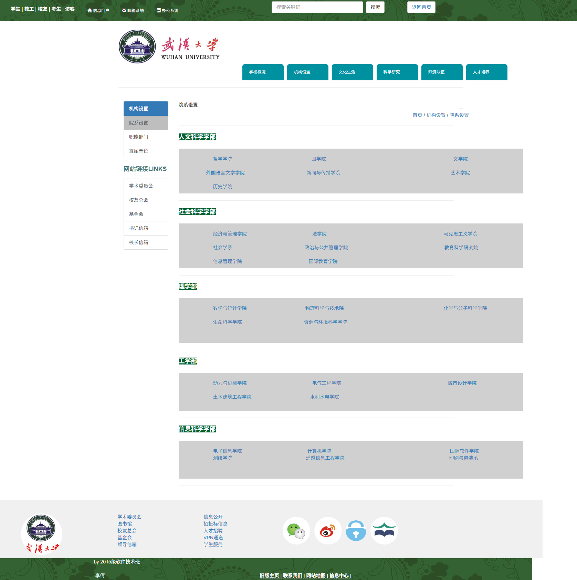
Task: Open the 文化生活 navigation menu
Action: (x=353, y=72)
